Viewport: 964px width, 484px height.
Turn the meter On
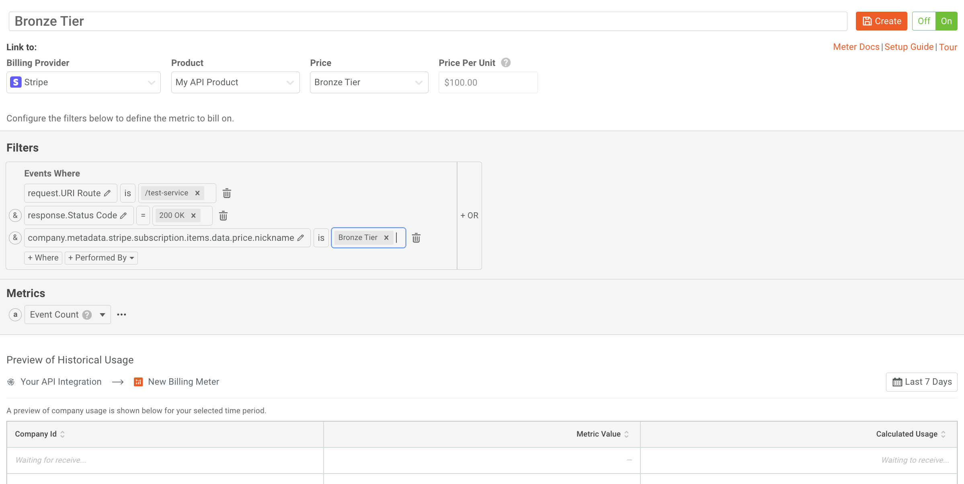946,21
